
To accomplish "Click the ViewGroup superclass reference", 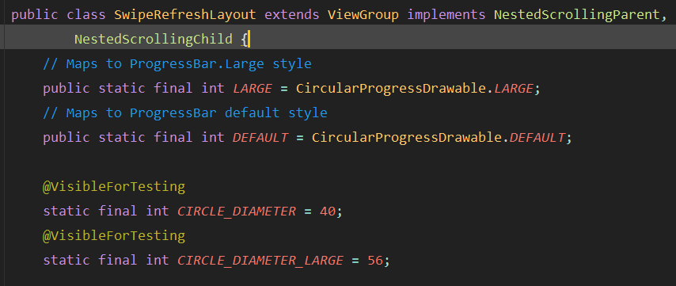I will click(363, 15).
